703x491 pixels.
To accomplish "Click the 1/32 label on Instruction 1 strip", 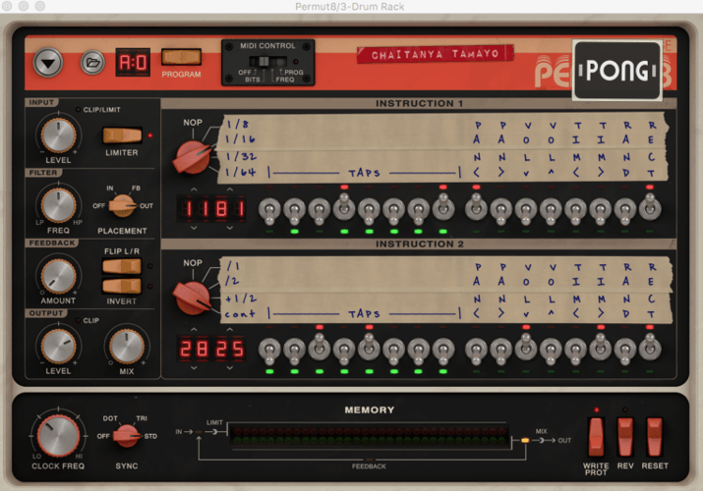I will click(240, 156).
